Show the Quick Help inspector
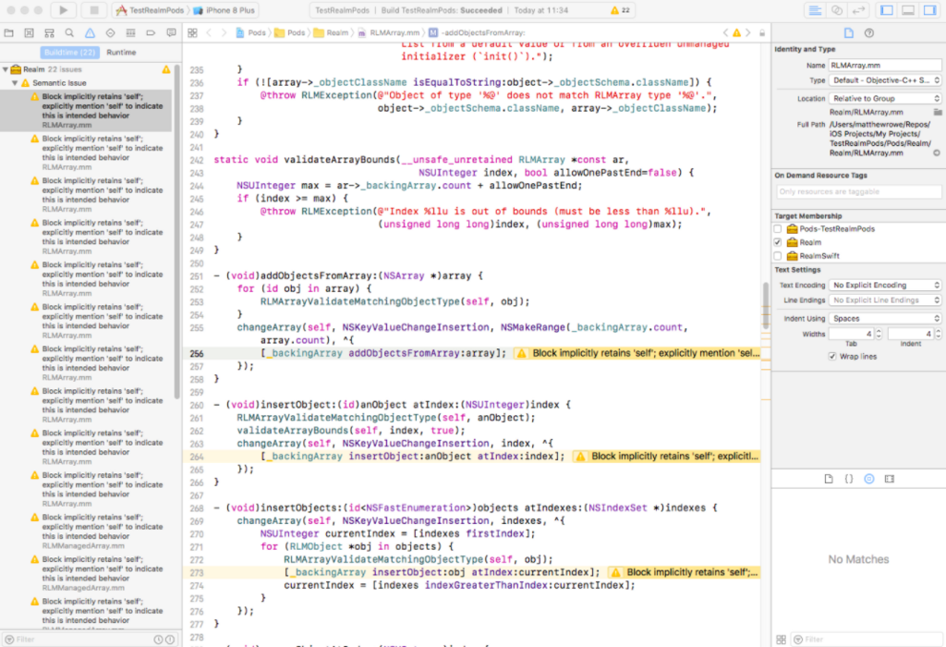Image resolution: width=946 pixels, height=647 pixels. click(868, 33)
